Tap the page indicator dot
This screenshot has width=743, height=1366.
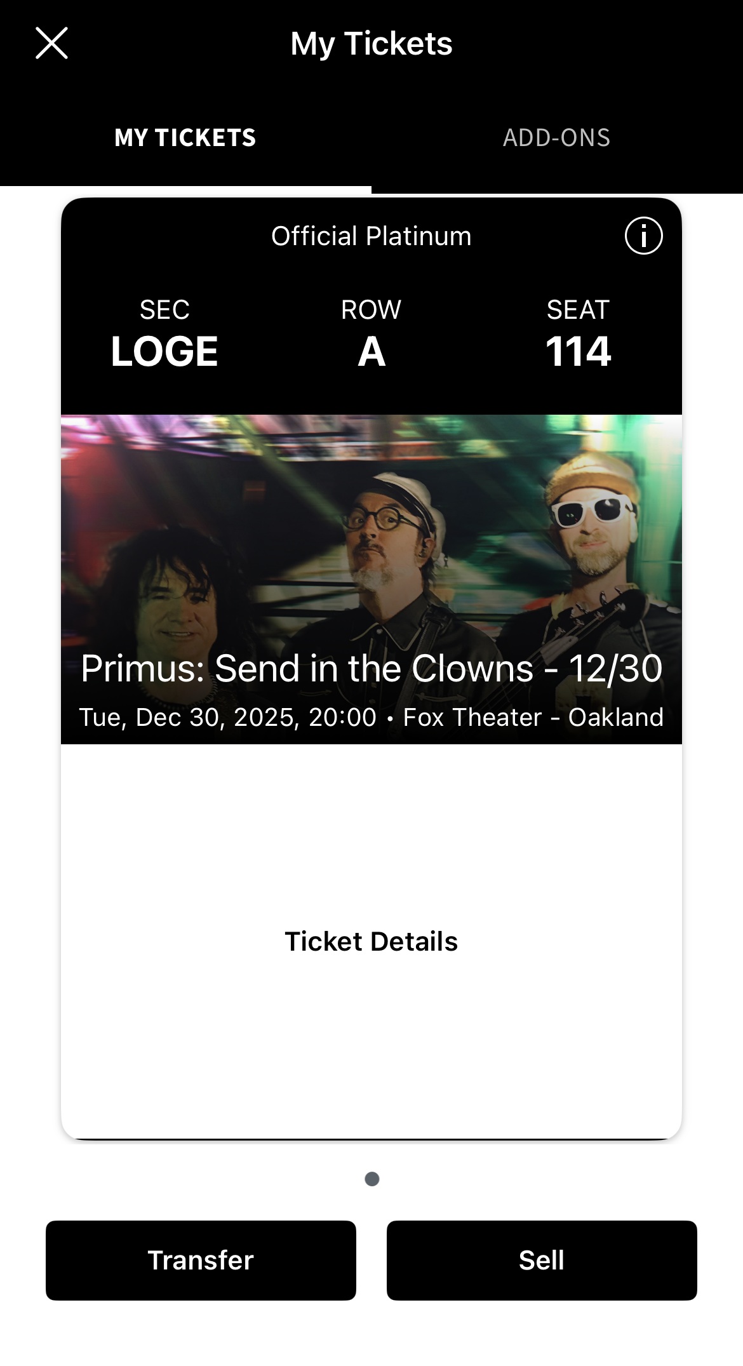point(372,1179)
